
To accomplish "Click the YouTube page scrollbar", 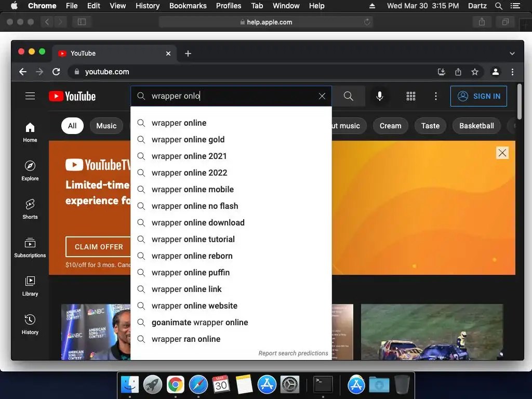I will 520,101.
